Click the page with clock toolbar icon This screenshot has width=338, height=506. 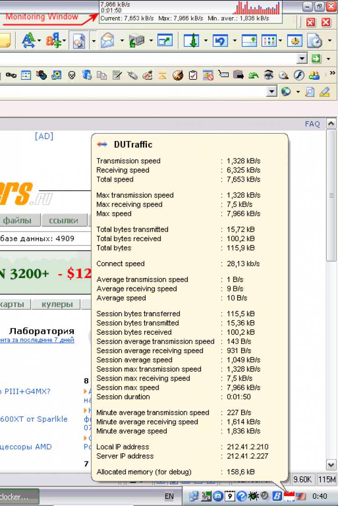click(315, 41)
